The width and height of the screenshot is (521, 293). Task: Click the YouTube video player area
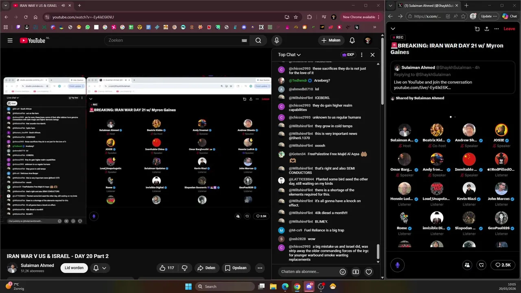click(136, 149)
